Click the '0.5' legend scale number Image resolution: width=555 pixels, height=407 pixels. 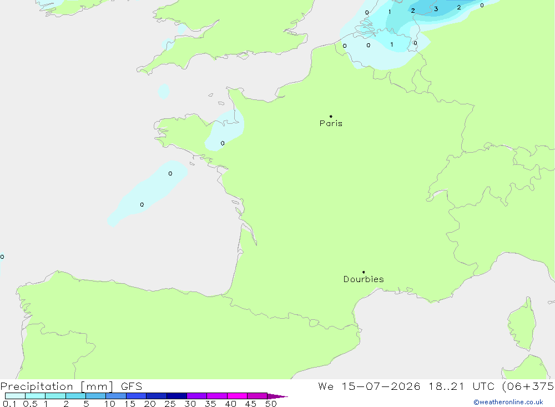coord(30,404)
